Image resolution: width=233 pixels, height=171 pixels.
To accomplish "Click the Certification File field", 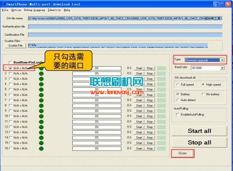I will (x=125, y=35).
